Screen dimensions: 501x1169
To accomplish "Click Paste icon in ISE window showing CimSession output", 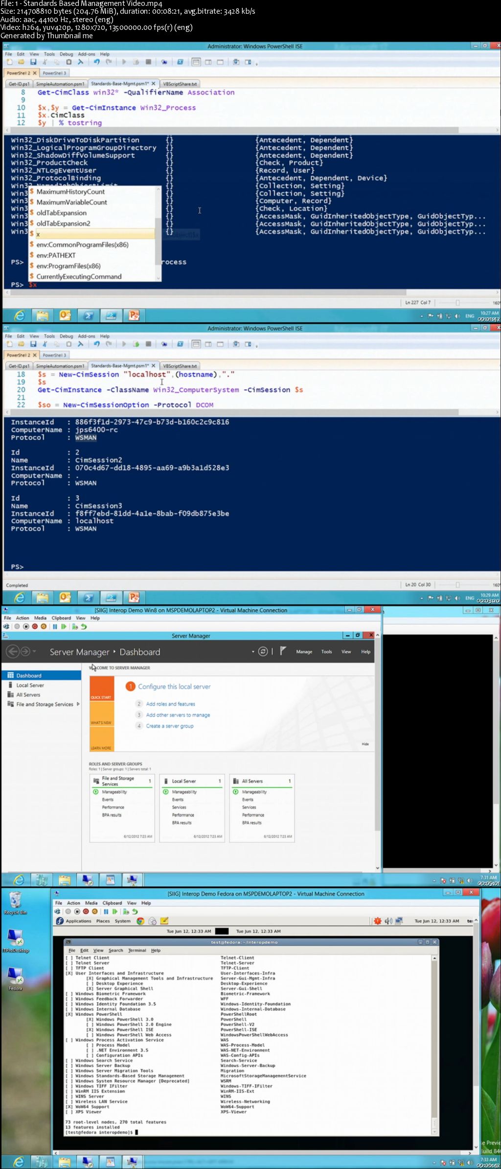I will pyautogui.click(x=69, y=344).
